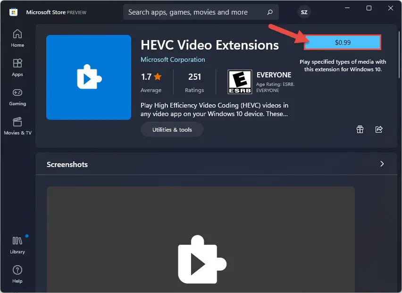Screen dimensions: 402x293
Task: Open the Utilities & tools category
Action: [x=172, y=130]
